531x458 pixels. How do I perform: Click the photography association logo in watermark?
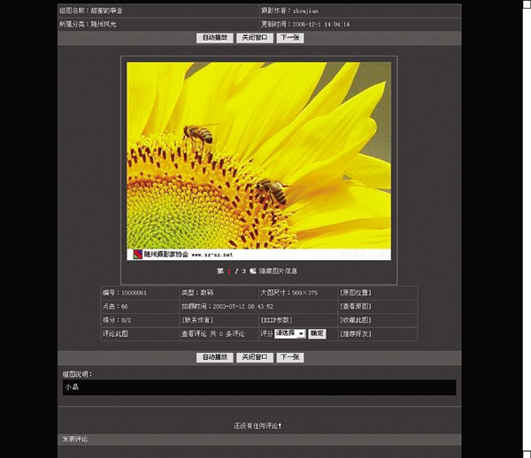coord(138,253)
